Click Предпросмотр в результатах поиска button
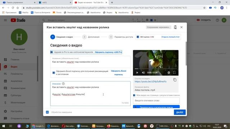Viewport: 230px width, 129px height. (156, 107)
